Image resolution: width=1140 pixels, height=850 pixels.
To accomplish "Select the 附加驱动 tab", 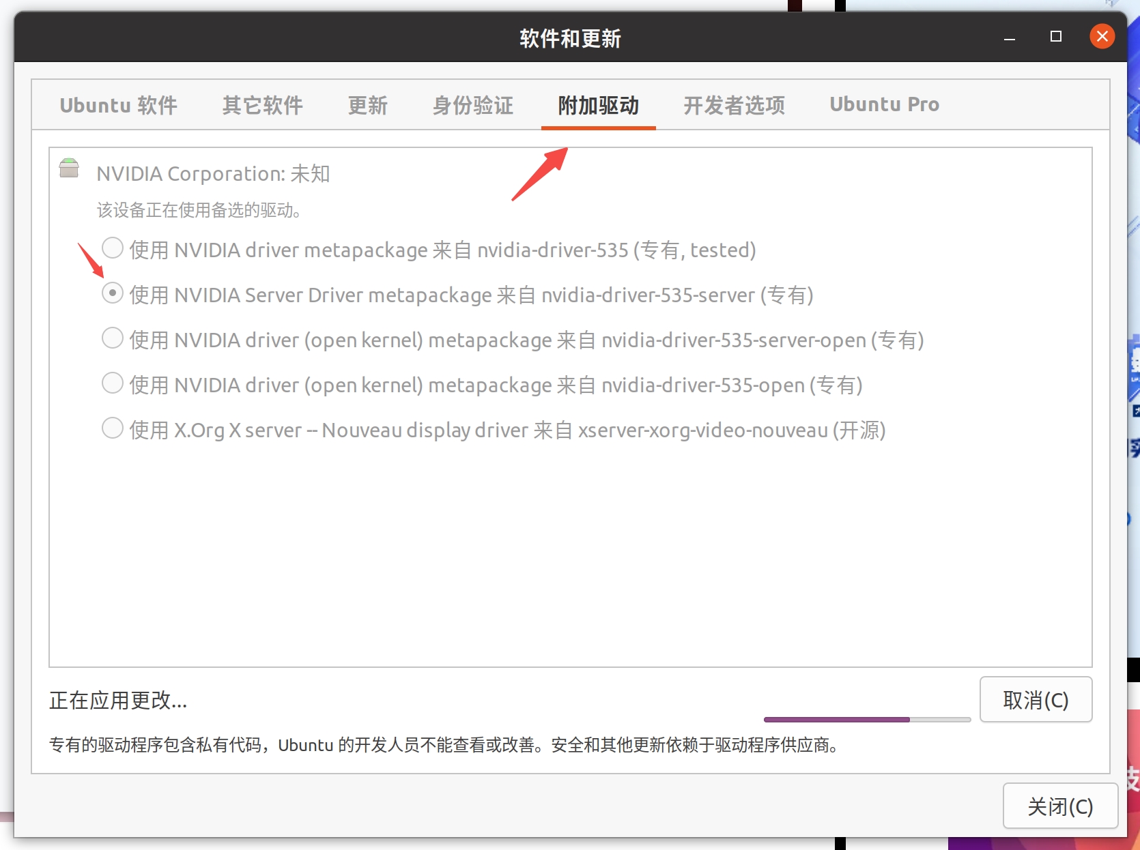I will (x=598, y=105).
